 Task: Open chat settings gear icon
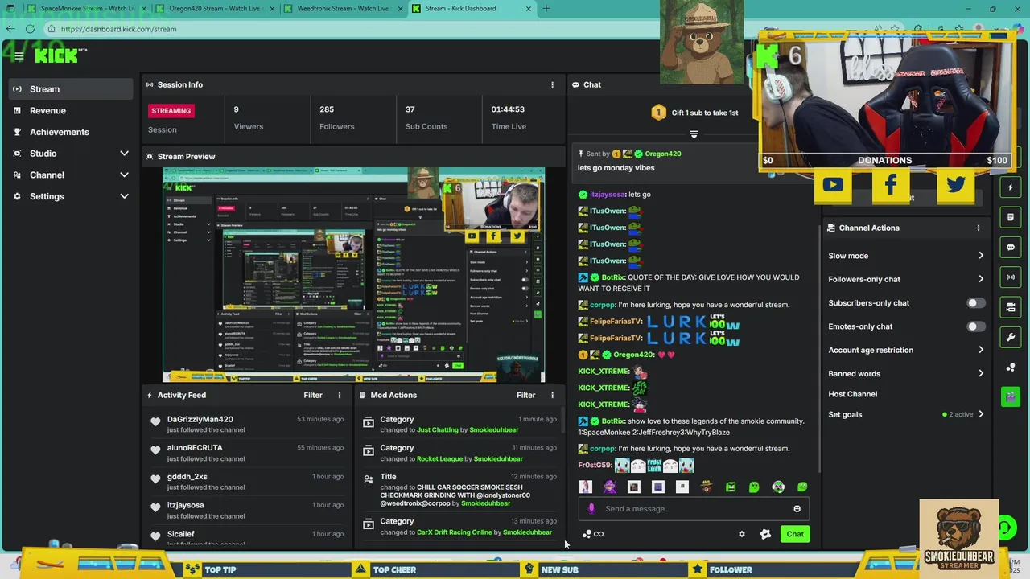click(x=742, y=534)
